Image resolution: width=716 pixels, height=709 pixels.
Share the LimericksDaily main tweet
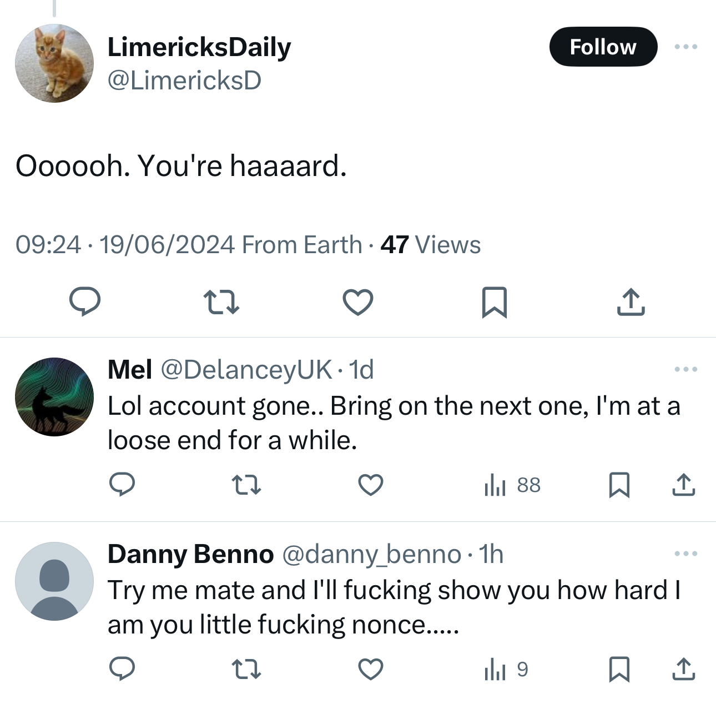point(631,302)
